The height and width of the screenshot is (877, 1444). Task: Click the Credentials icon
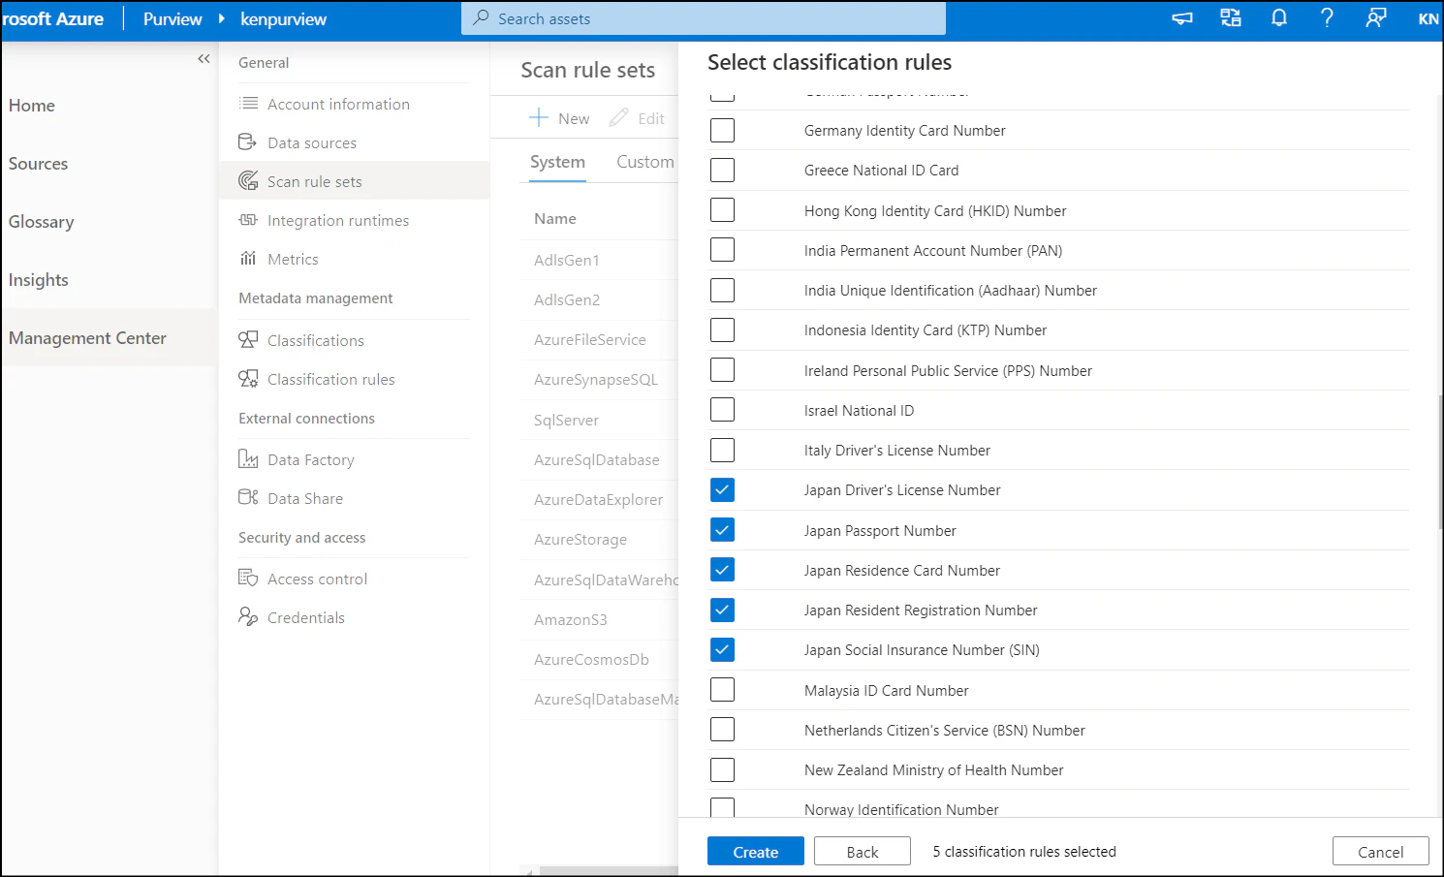248,617
